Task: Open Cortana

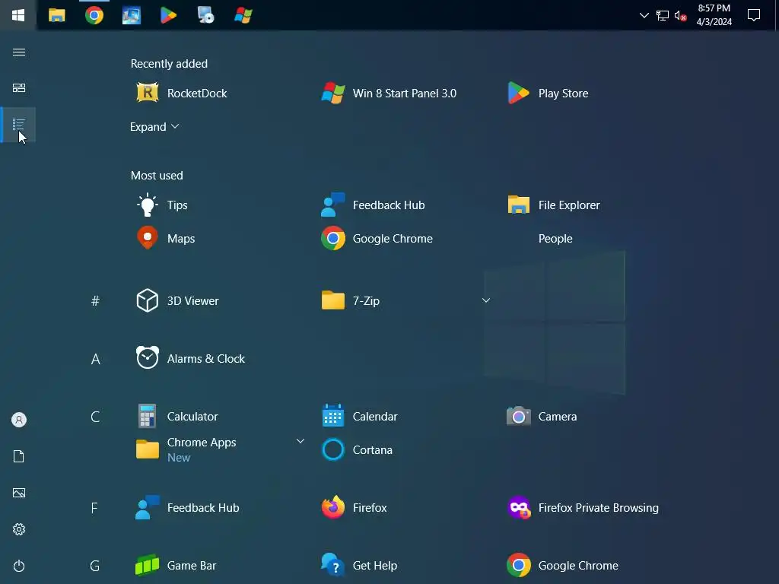Action: point(358,449)
